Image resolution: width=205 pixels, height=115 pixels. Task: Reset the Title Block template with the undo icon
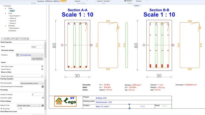[x=18, y=55]
